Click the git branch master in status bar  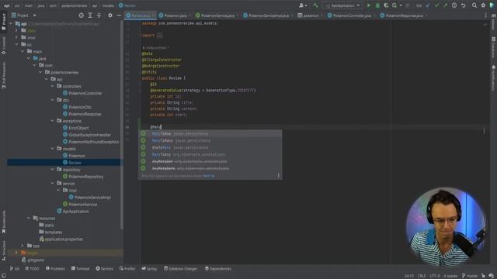point(470,276)
